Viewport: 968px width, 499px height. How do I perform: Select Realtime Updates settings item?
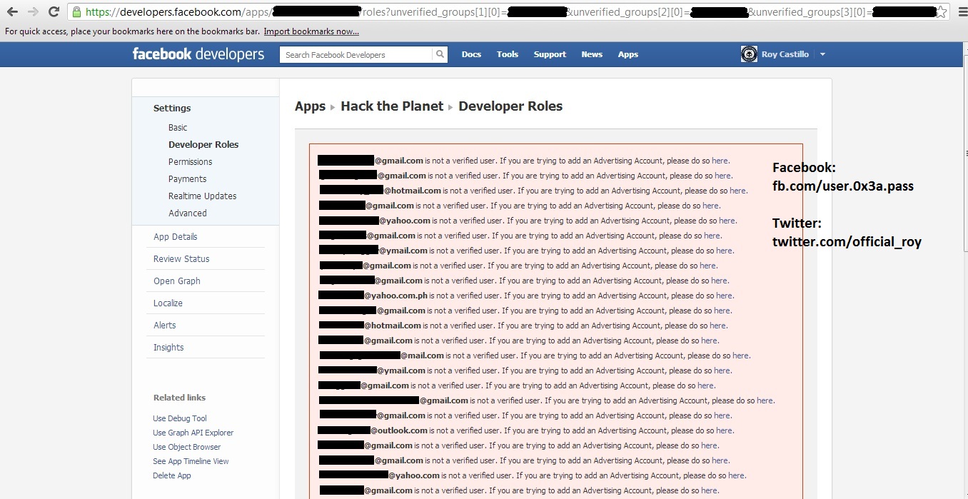coord(202,196)
